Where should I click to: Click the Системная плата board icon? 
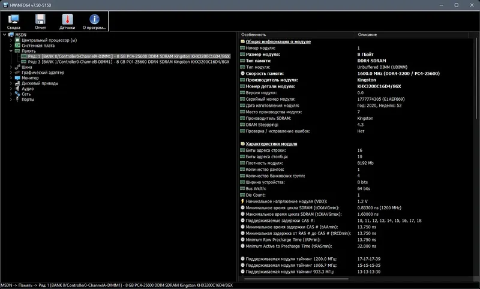(x=17, y=46)
